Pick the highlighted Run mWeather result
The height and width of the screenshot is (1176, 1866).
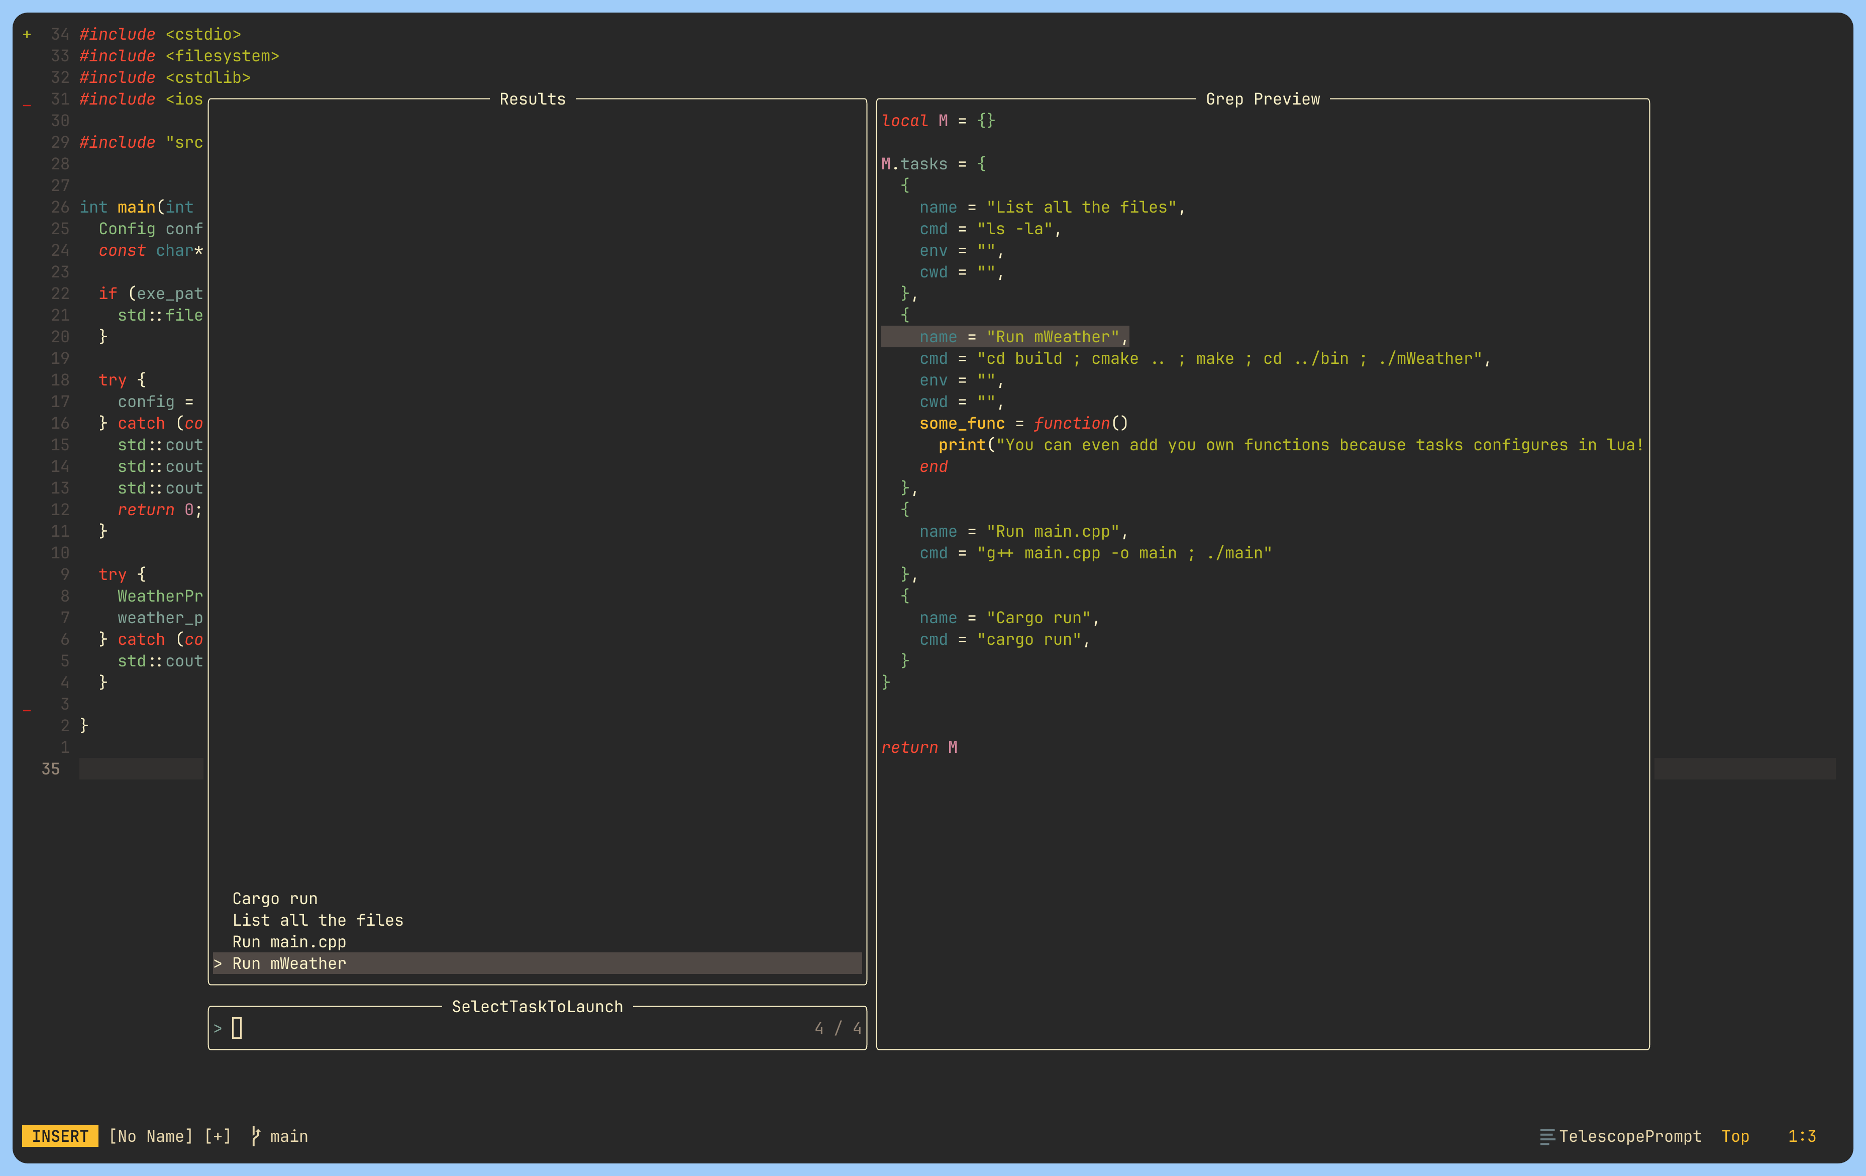pyautogui.click(x=289, y=963)
